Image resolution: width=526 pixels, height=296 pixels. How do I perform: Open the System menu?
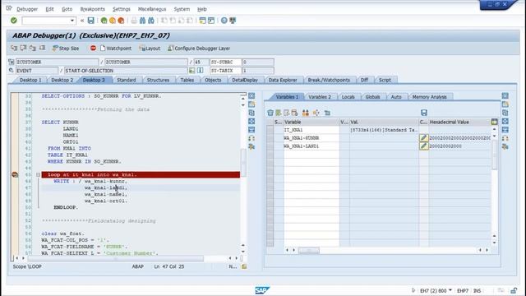[182, 9]
